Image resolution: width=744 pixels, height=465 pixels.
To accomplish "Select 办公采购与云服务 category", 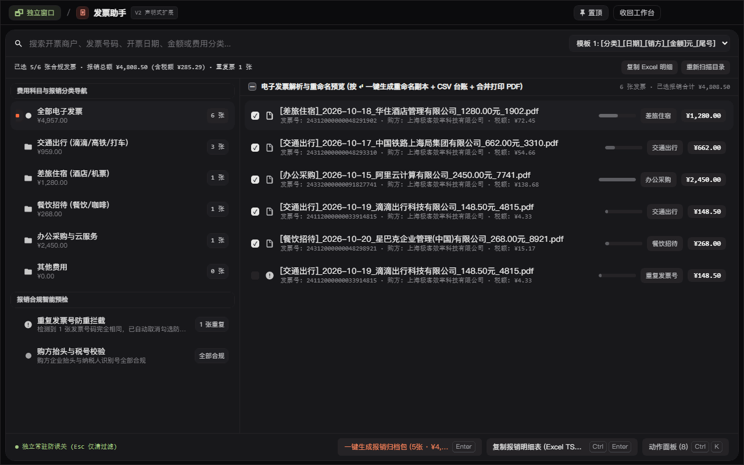I will coord(123,241).
